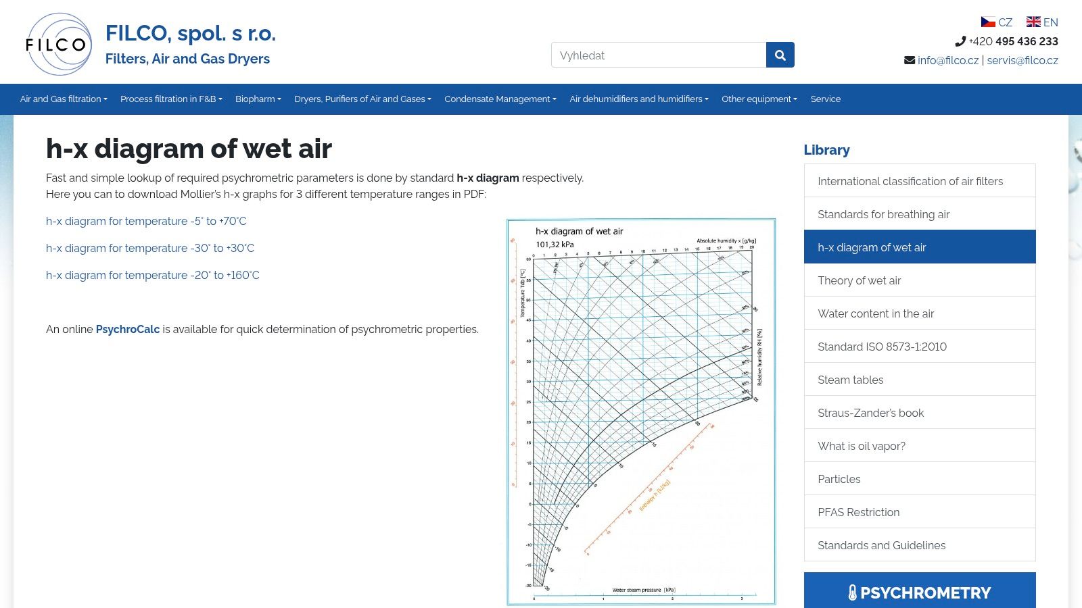Screen dimensions: 1082x608
Task: Click the FILCO circular logo
Action: tap(58, 44)
